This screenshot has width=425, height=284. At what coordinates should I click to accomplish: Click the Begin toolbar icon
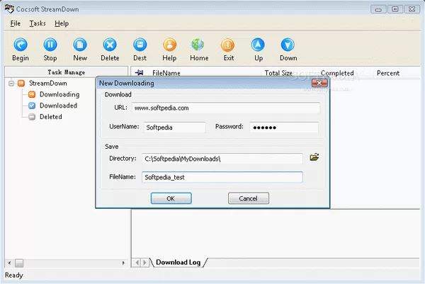(x=21, y=45)
